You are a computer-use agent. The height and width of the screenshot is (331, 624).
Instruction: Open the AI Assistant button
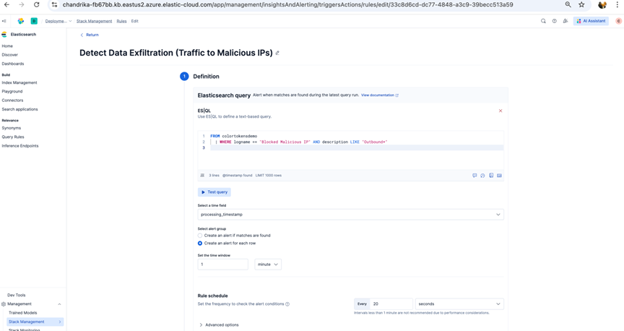(x=591, y=21)
